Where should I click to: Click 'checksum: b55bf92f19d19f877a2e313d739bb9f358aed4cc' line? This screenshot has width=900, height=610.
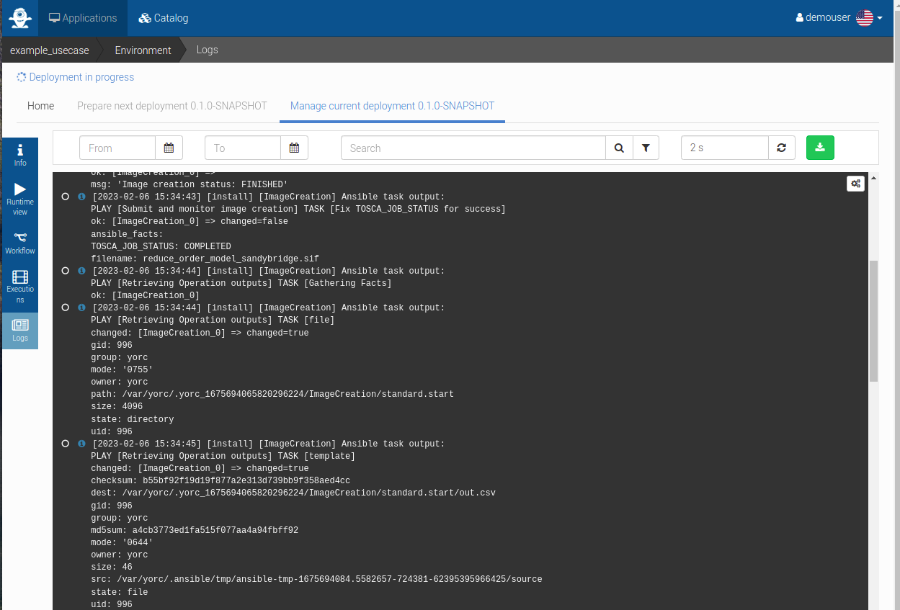220,480
